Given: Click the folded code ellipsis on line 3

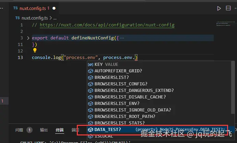Looking at the screenshot, I should 122,38.
